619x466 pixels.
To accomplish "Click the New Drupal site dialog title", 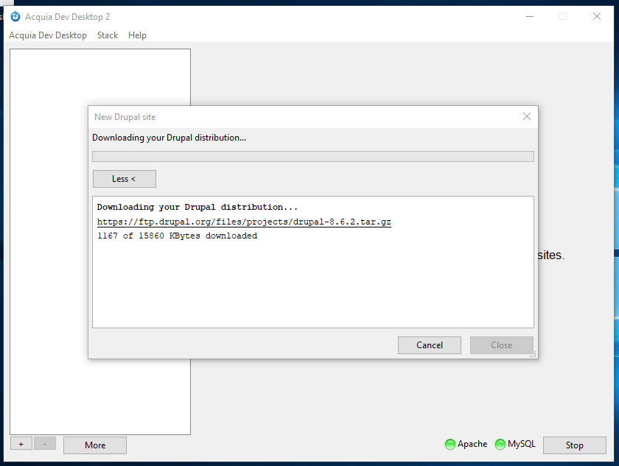I will (125, 117).
